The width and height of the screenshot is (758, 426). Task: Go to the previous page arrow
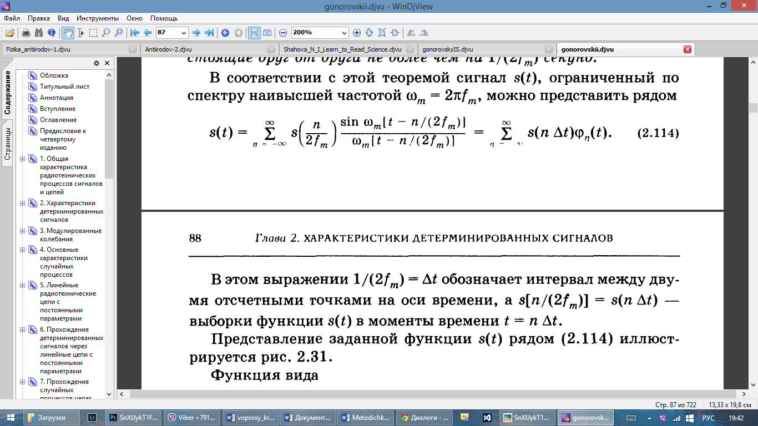click(x=148, y=33)
